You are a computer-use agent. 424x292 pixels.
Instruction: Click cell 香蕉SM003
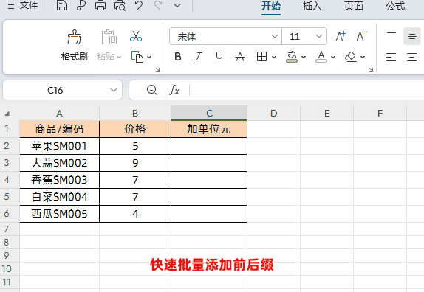pos(60,180)
